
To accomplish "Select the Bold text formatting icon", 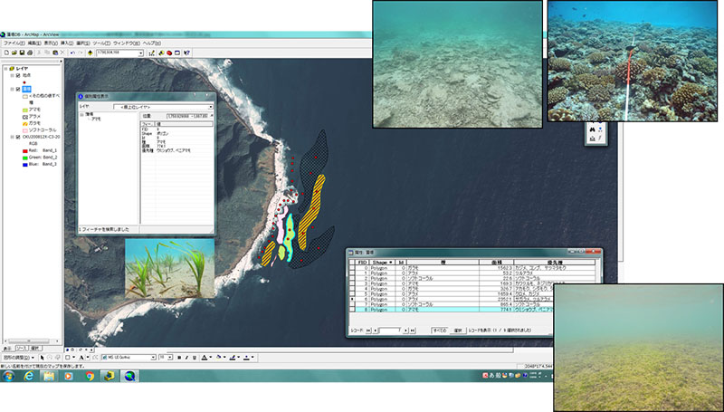I will point(179,358).
